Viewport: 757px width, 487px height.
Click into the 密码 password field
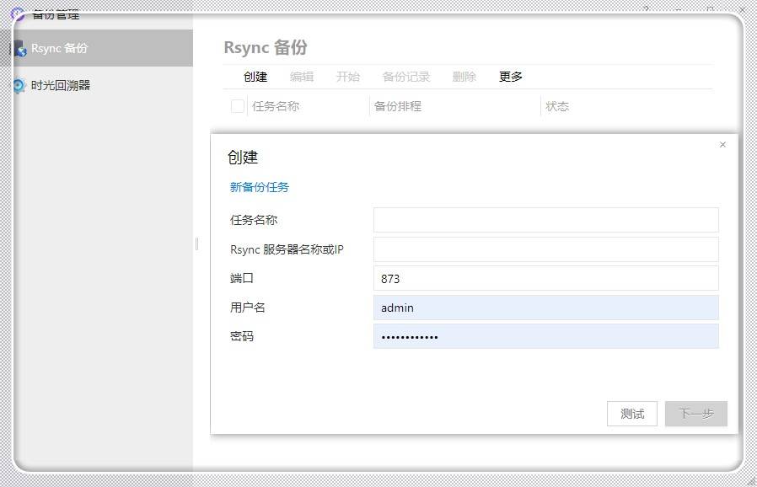[x=545, y=336]
